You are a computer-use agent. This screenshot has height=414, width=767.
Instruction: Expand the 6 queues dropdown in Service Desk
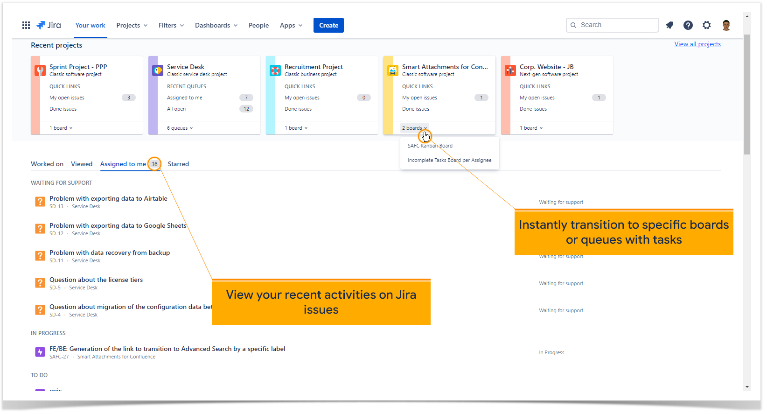tap(180, 128)
